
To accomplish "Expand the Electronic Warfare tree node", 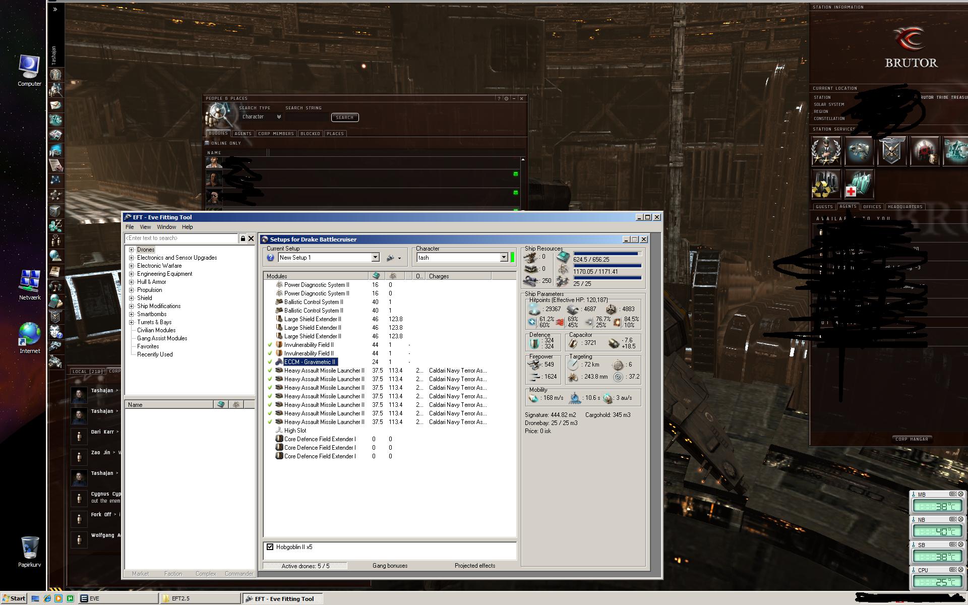I will pos(132,266).
